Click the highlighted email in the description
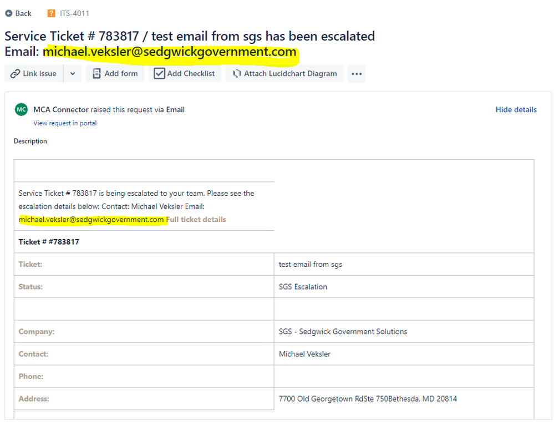This screenshot has height=425, width=554. click(91, 220)
